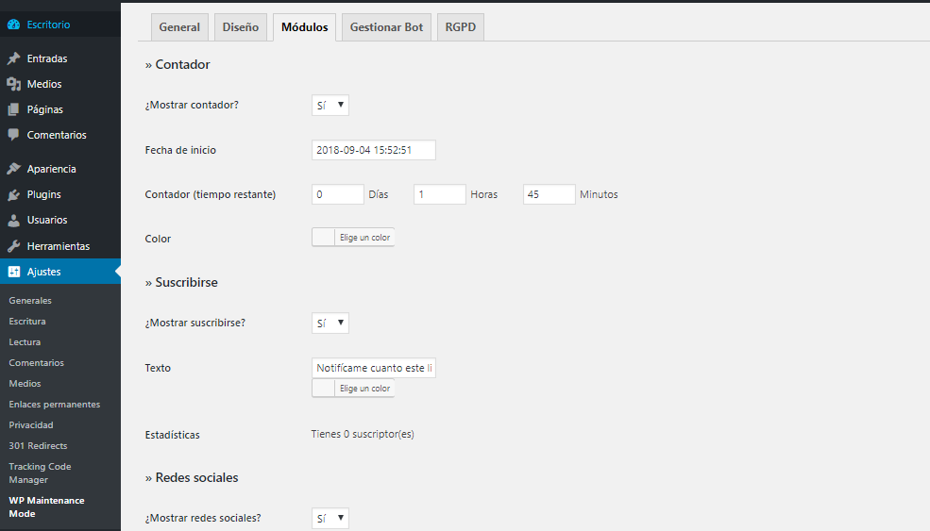Switch to the Diseño tab
Screen dimensions: 930x531
click(241, 27)
